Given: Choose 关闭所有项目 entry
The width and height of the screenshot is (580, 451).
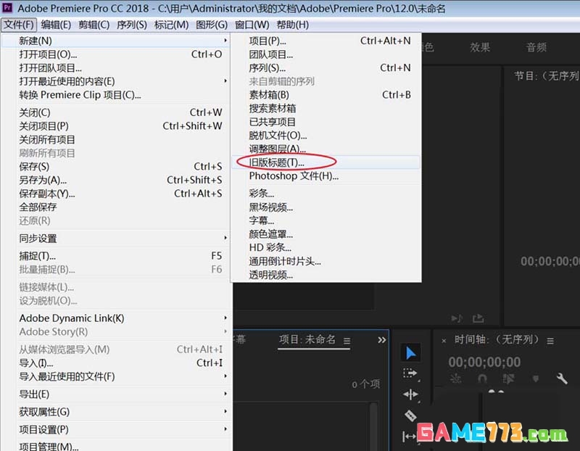Looking at the screenshot, I should (x=116, y=140).
